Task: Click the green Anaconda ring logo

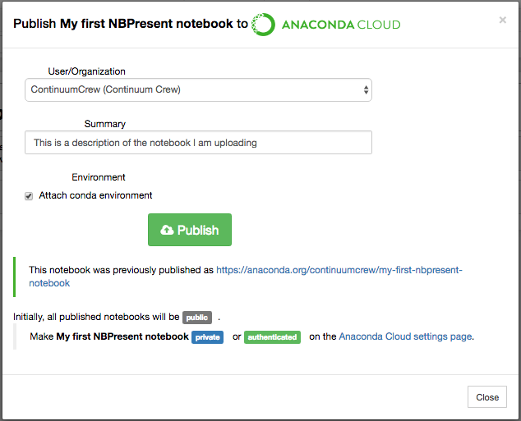Action: coord(263,25)
